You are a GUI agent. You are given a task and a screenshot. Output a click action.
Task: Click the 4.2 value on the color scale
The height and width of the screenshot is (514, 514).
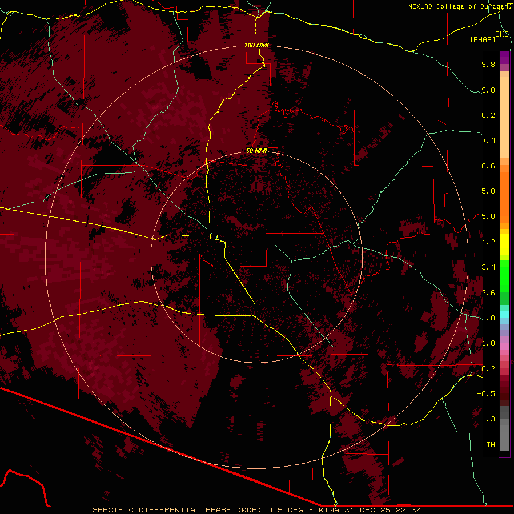[x=488, y=242]
